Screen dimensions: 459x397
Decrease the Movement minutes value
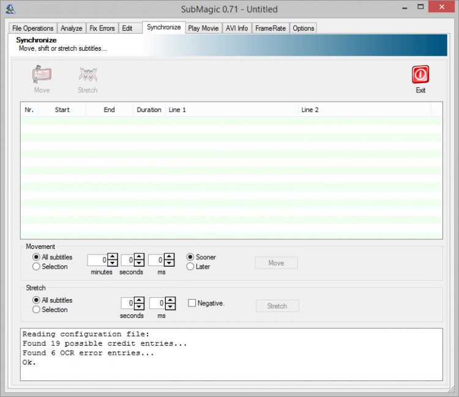113,263
